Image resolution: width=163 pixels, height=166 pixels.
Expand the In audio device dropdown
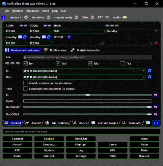(84, 71)
